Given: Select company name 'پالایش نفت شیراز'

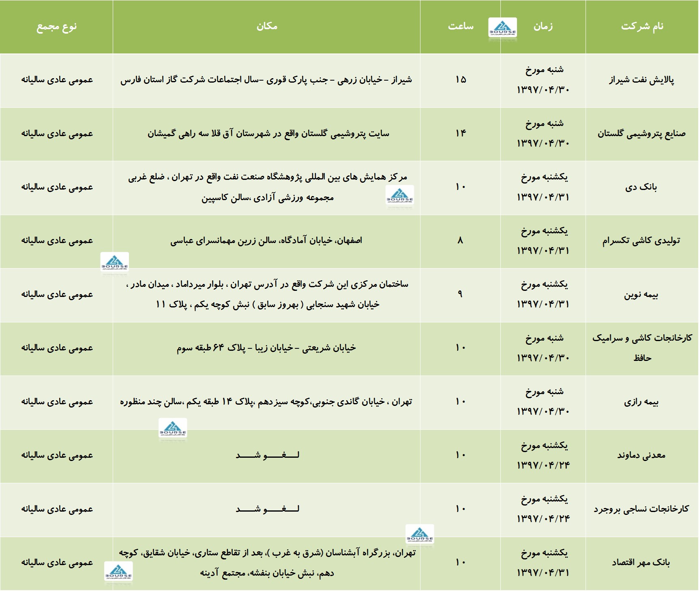Looking at the screenshot, I should tap(641, 80).
